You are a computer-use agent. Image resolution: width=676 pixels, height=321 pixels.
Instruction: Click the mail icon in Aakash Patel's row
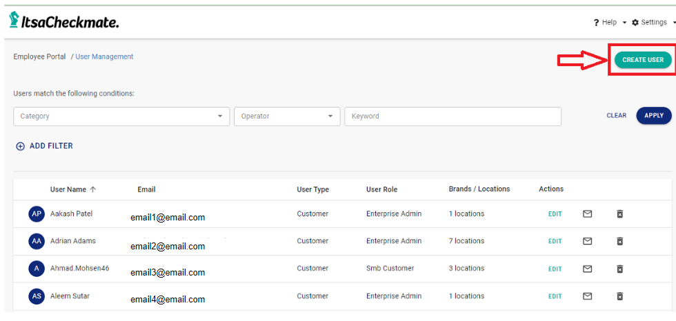pos(587,214)
